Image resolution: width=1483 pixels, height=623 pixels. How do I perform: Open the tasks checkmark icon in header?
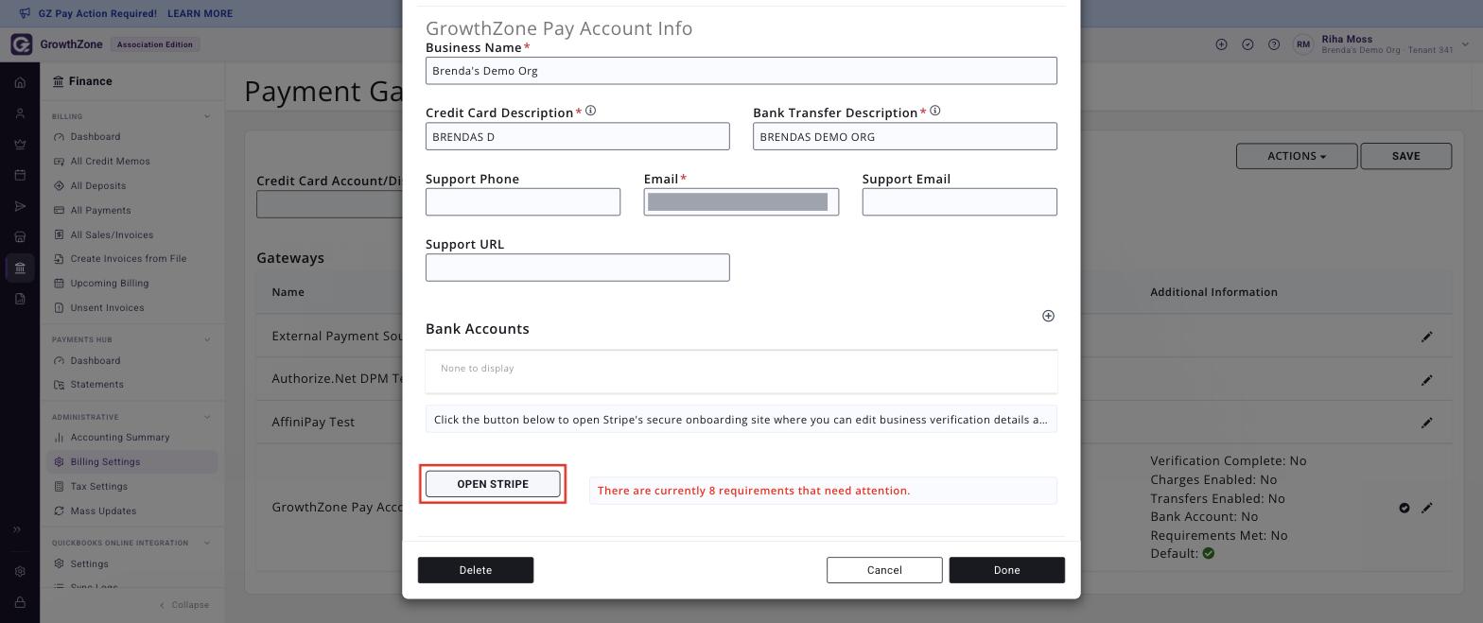(x=1247, y=44)
